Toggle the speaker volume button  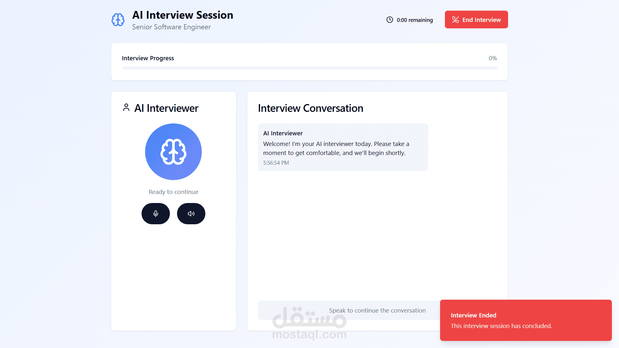click(x=191, y=214)
